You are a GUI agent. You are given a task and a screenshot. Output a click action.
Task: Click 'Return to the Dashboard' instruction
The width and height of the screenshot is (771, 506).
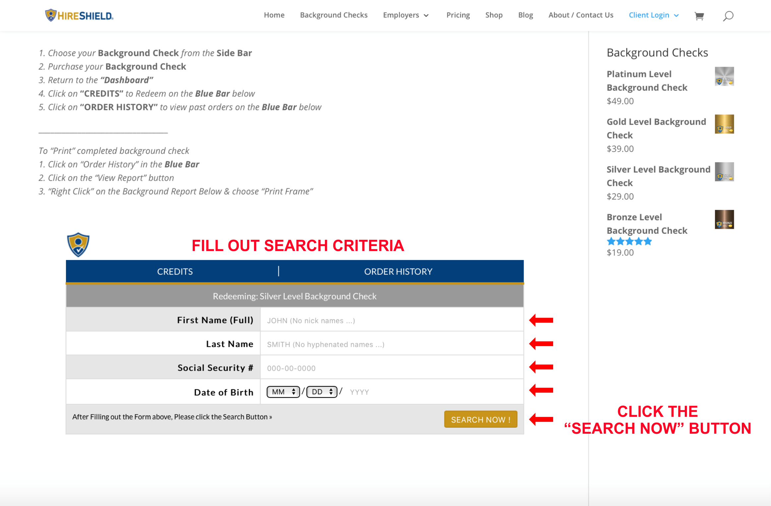point(96,80)
